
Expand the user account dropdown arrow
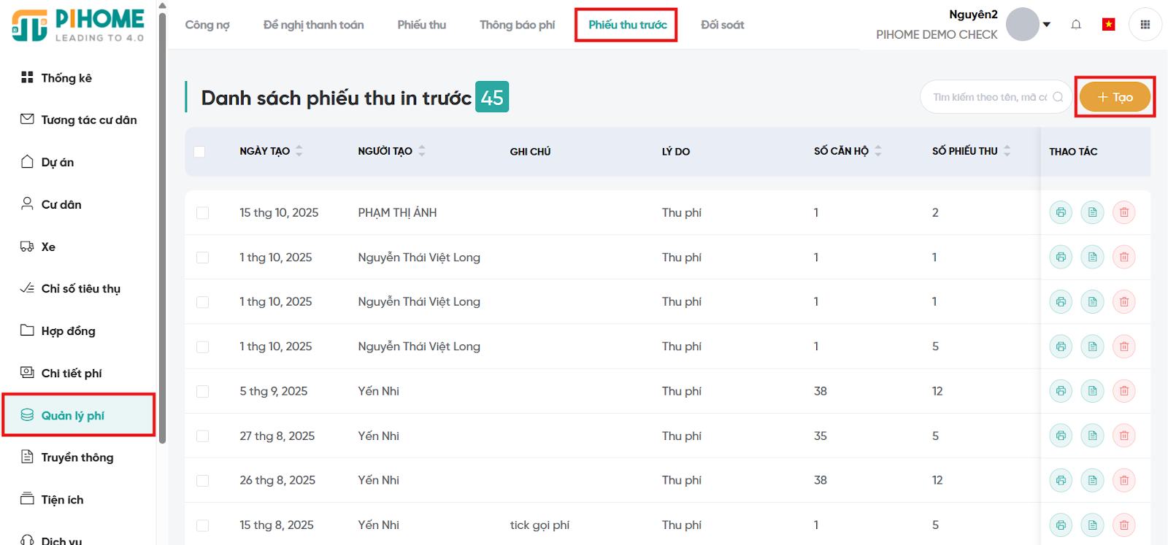[x=1047, y=25]
